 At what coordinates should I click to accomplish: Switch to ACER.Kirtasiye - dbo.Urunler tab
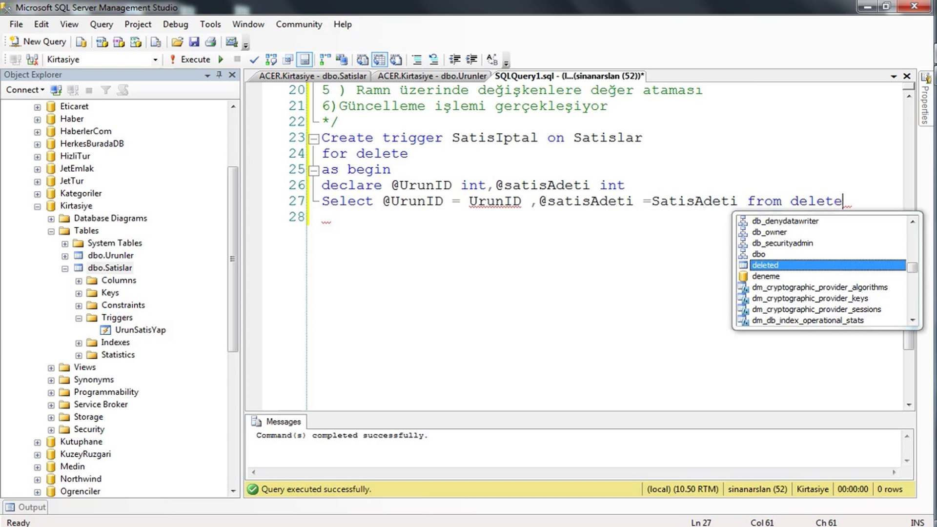click(x=431, y=76)
